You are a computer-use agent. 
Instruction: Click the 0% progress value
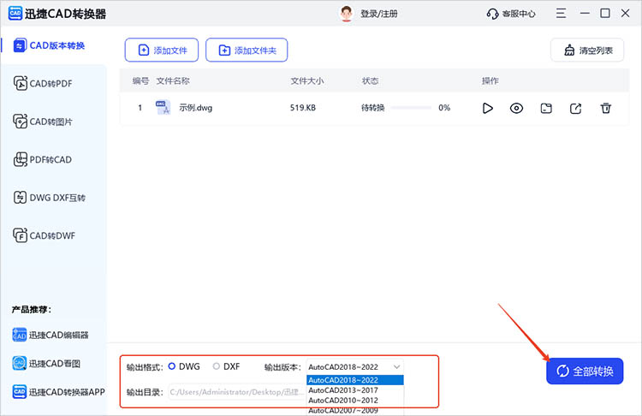444,108
